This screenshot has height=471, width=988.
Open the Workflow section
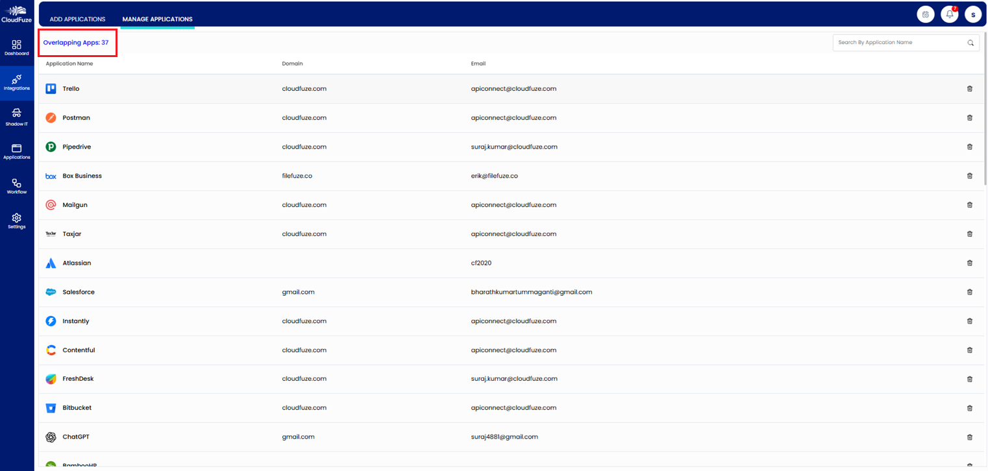point(17,187)
